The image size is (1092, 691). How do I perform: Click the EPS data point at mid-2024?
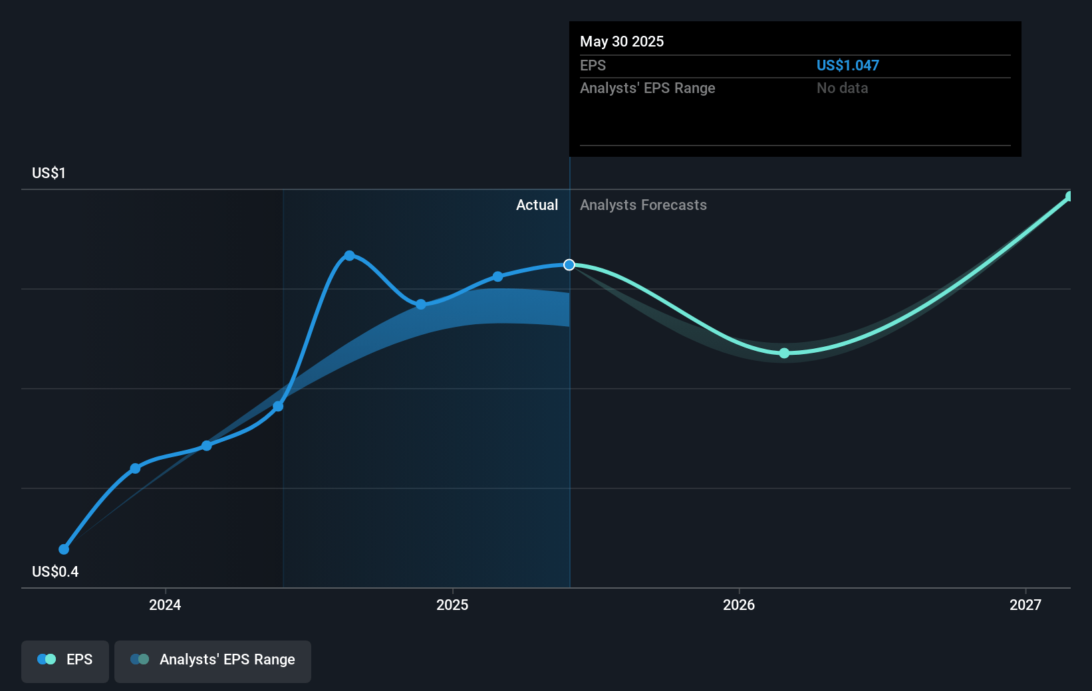pyautogui.click(x=278, y=406)
